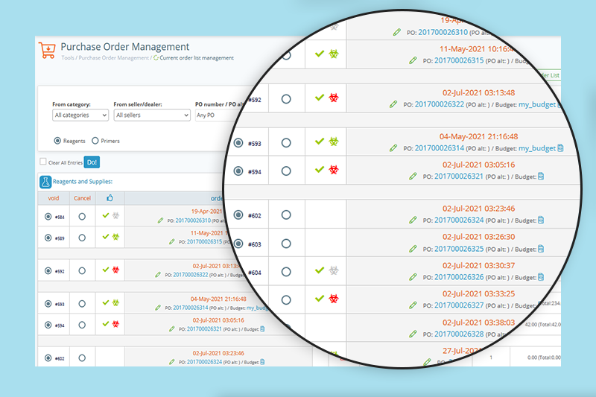Click the Tools breadcrumb link

click(68, 58)
